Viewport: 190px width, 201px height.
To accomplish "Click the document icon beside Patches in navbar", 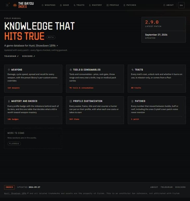I will tap(124, 5).
